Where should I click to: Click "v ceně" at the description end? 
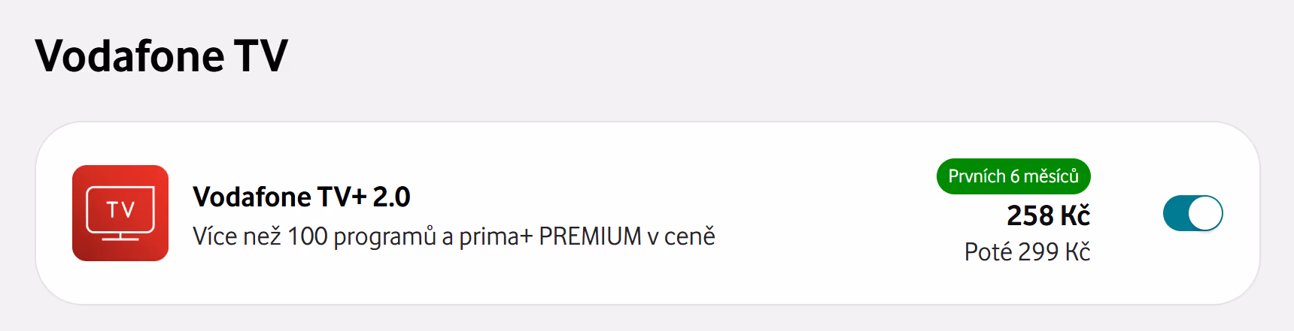point(680,236)
